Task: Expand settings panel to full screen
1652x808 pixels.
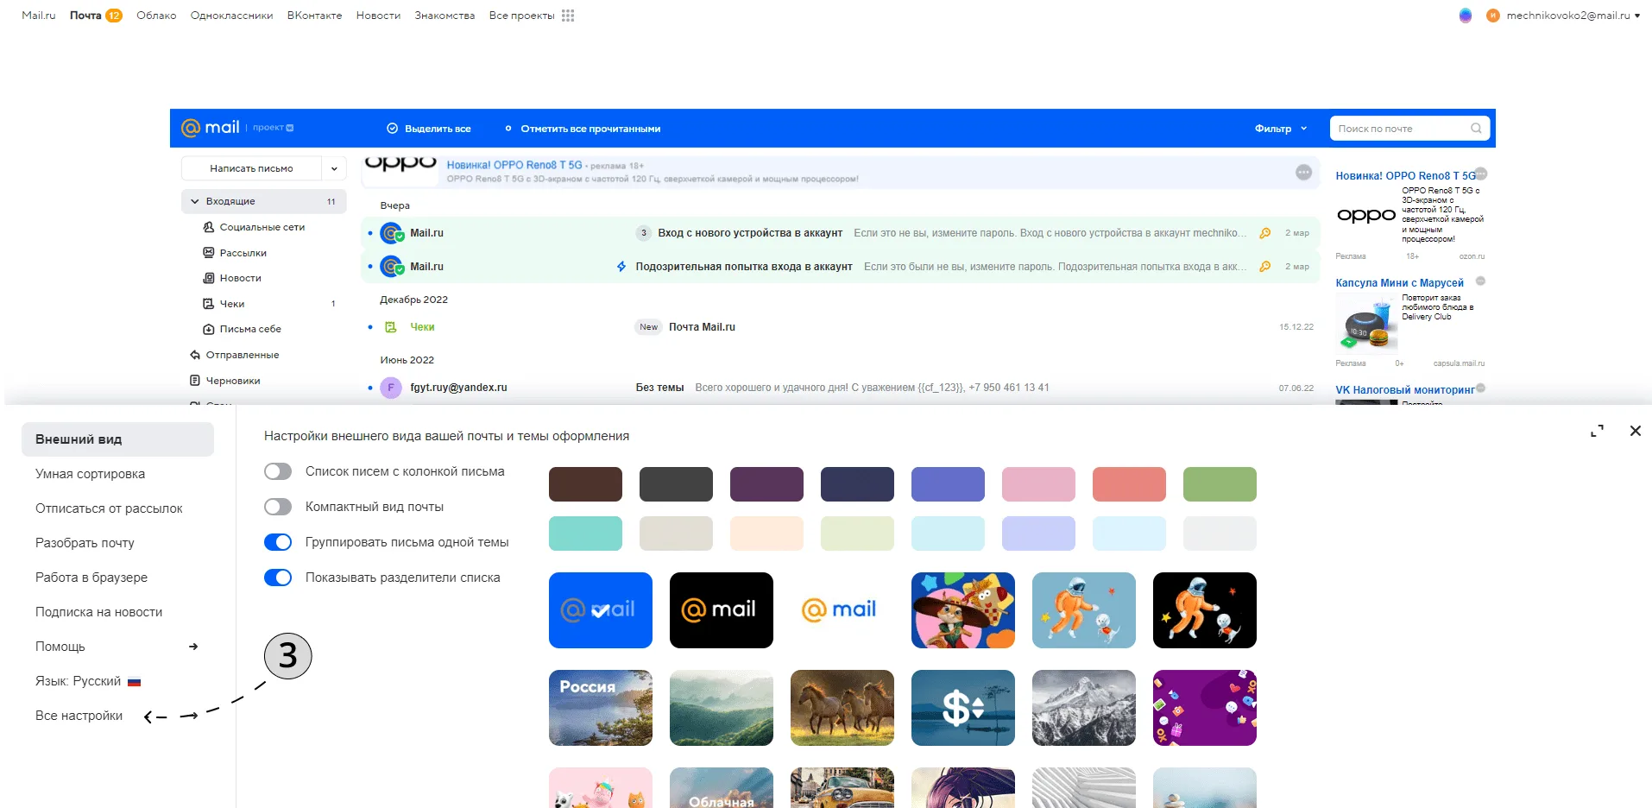Action: 1598,431
